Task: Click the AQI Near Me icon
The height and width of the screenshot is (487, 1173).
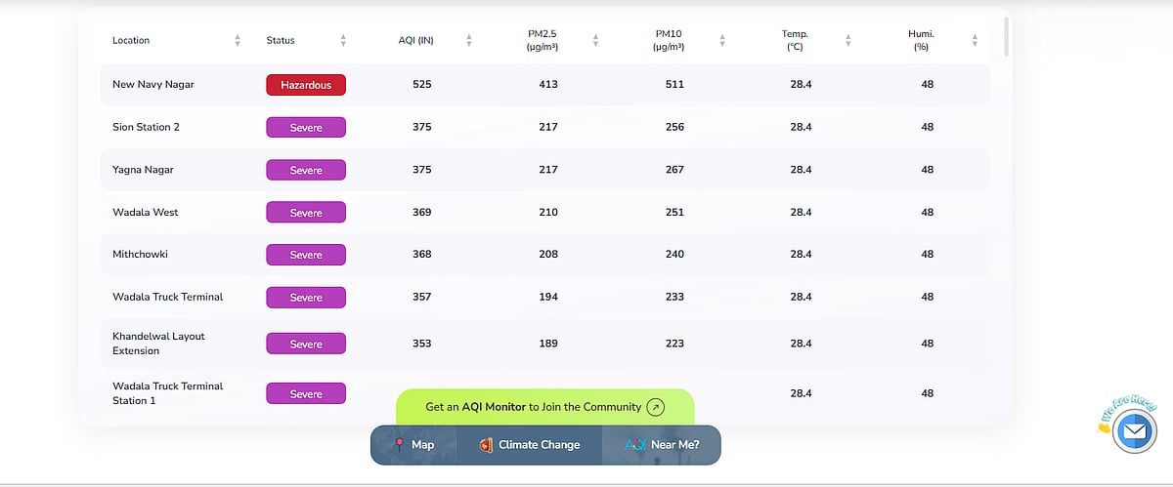Action: click(x=635, y=444)
